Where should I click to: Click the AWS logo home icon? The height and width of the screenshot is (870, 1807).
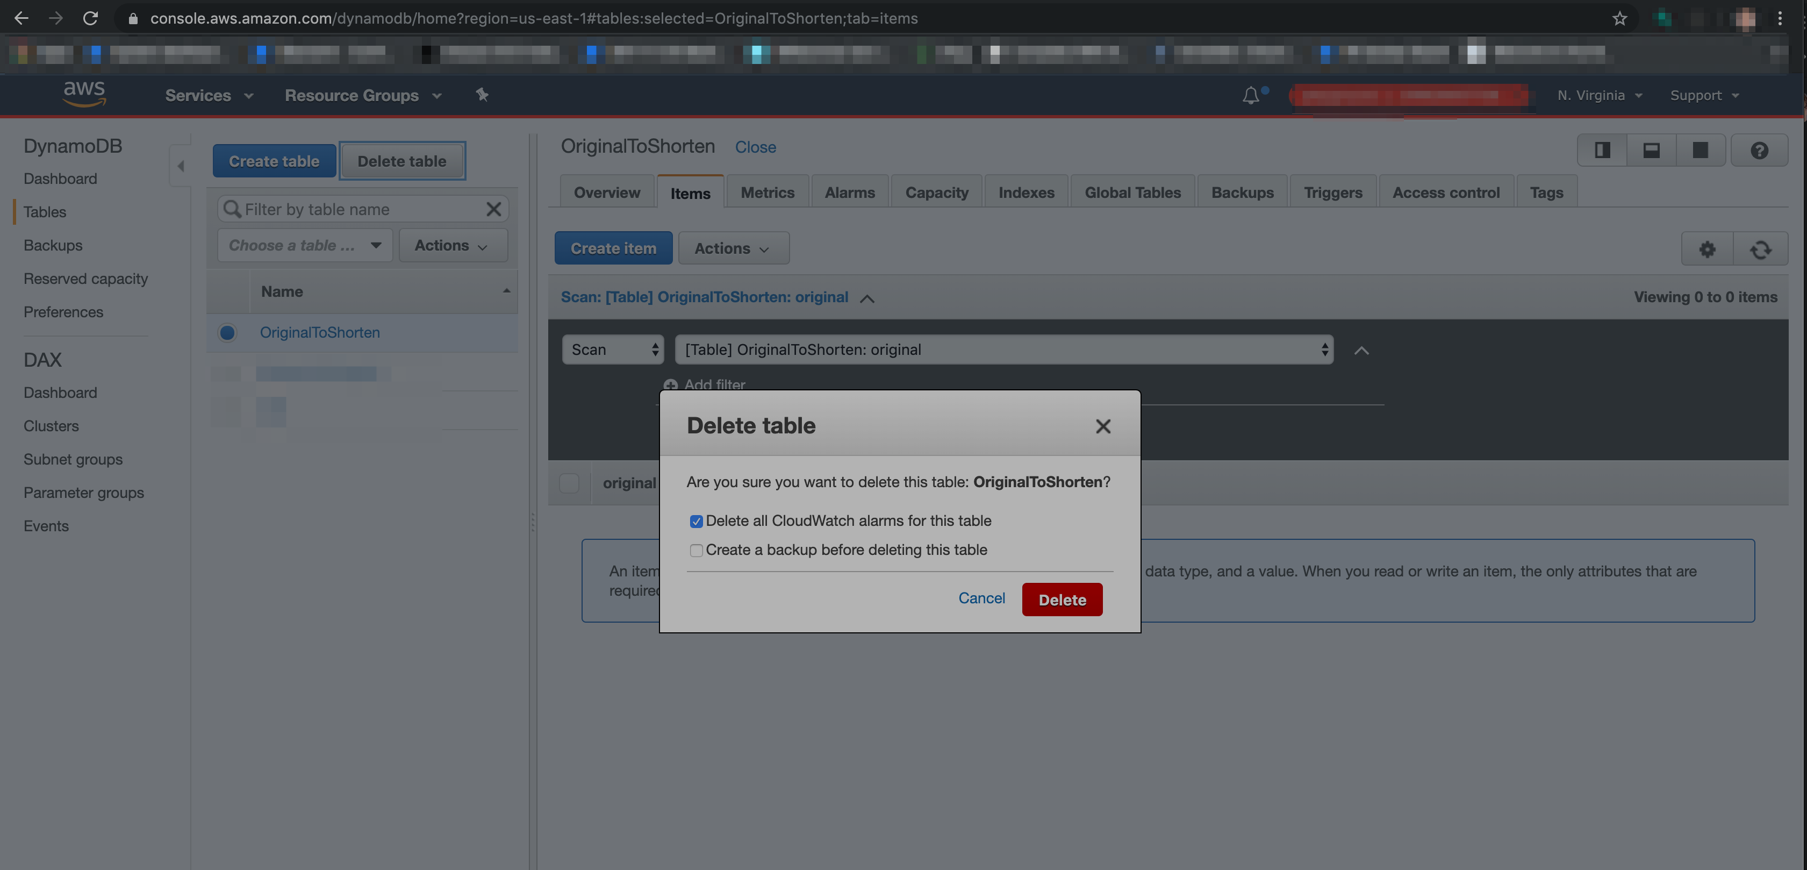coord(84,94)
